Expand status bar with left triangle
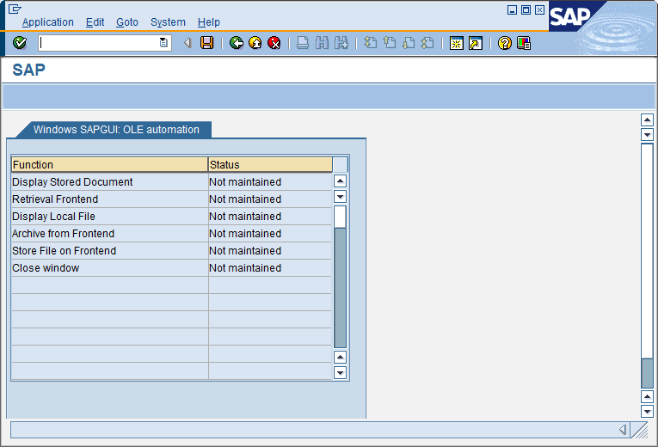658x447 pixels. [623, 429]
